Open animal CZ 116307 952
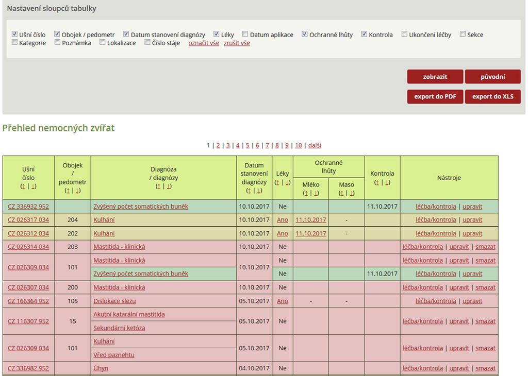 pyautogui.click(x=28, y=321)
